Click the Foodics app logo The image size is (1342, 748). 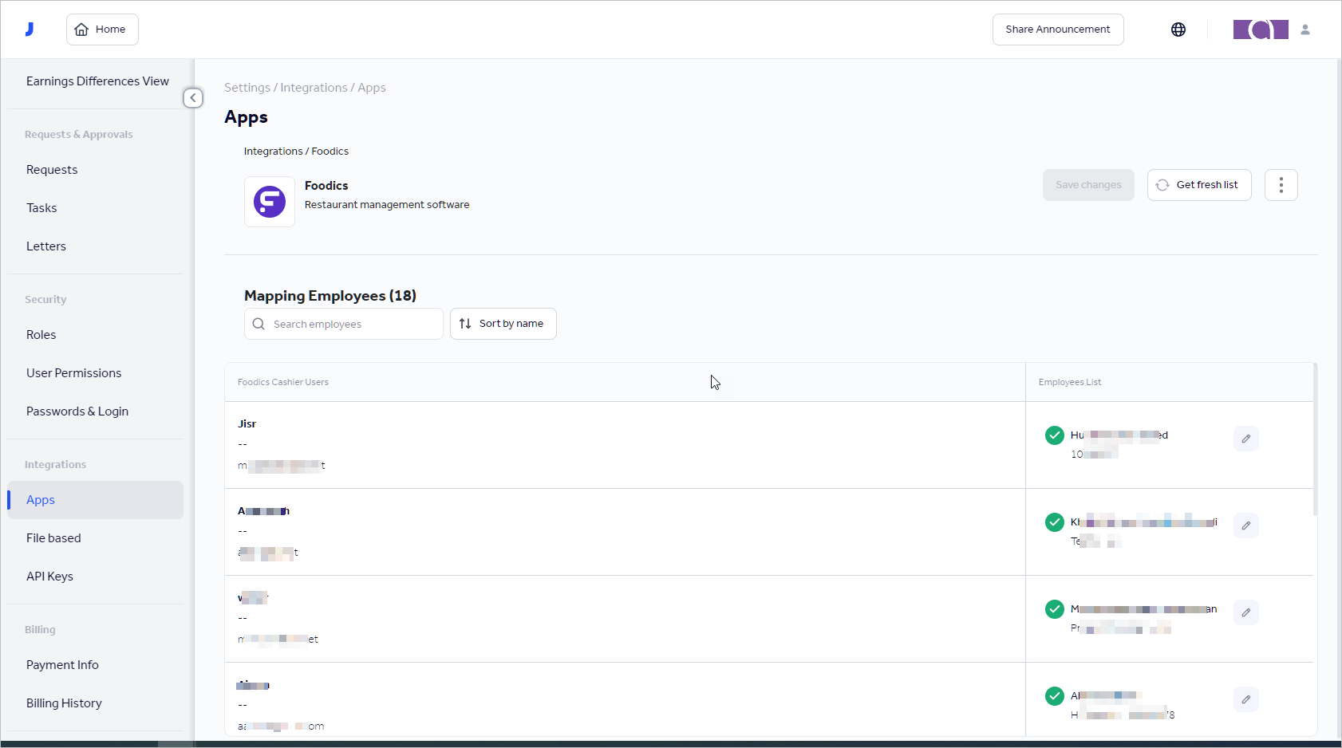click(x=270, y=202)
